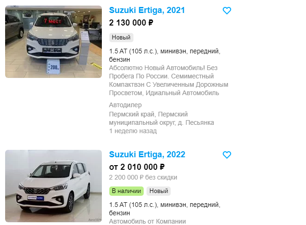Click the 2021 Ertiga engine specs line
Viewport: 306px width, 225px height.
coord(165,55)
